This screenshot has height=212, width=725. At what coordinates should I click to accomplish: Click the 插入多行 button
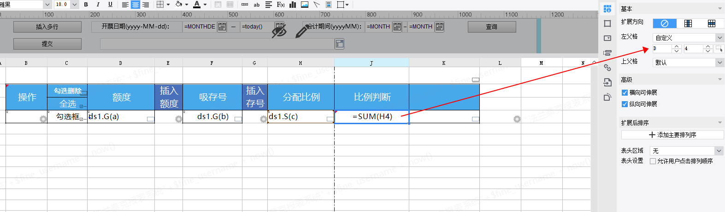(47, 27)
